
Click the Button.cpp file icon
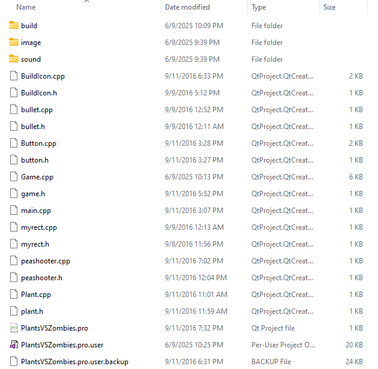tap(14, 143)
